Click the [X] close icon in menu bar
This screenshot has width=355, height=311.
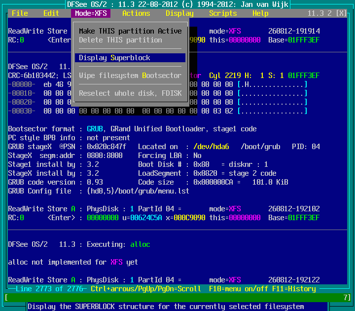click(x=341, y=13)
